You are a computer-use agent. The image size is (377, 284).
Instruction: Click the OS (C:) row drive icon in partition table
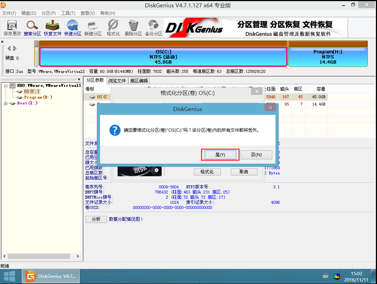pyautogui.click(x=92, y=97)
